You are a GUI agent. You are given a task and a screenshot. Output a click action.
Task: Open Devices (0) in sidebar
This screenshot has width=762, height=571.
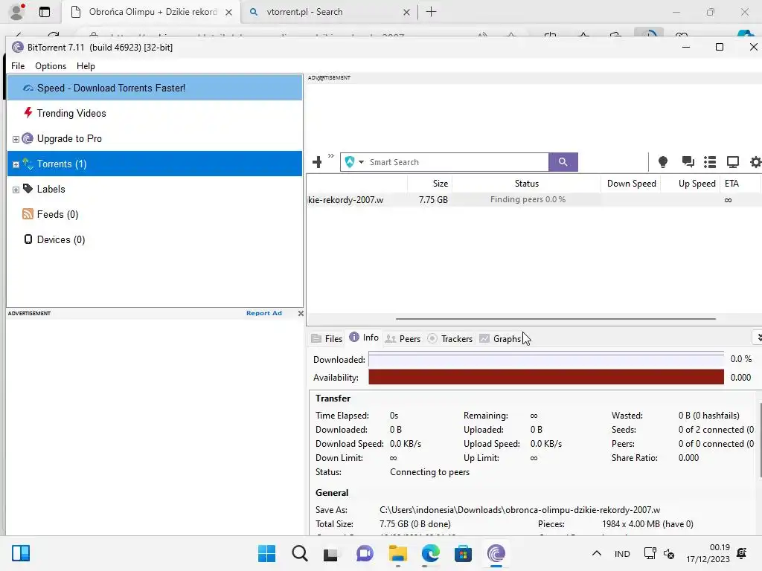[61, 239]
